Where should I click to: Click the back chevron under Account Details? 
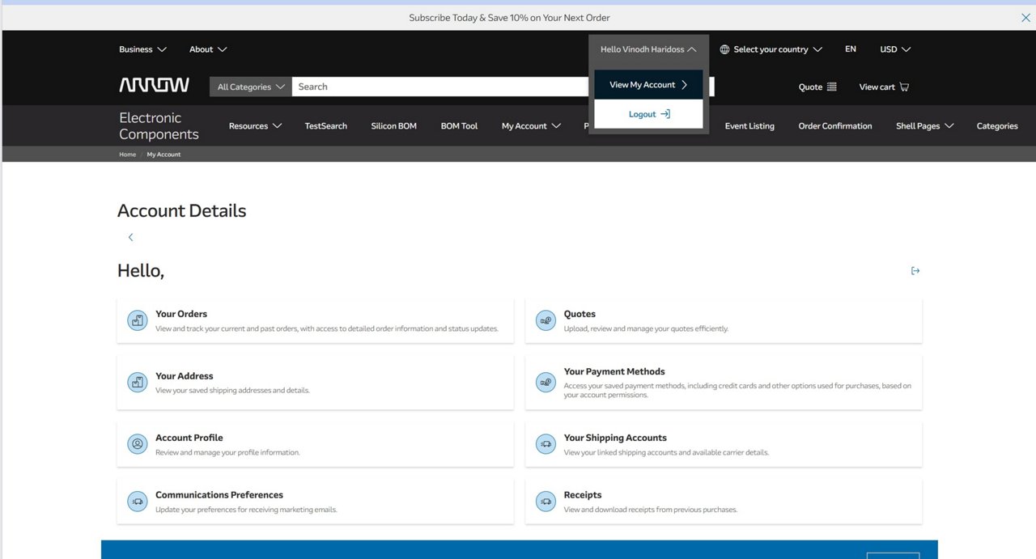click(130, 237)
